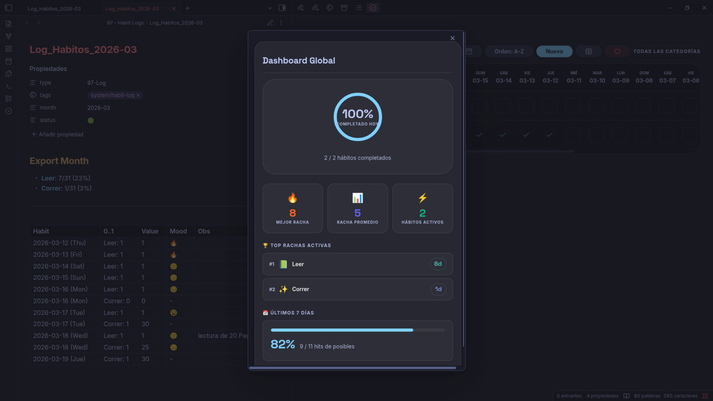Toggle the right sidebar panel icon
This screenshot has width=713, height=401.
point(282,8)
